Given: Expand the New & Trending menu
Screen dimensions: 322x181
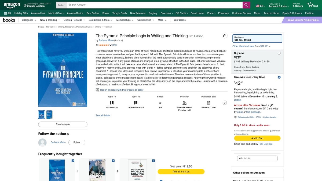Looking at the screenshot, I should (49, 20).
